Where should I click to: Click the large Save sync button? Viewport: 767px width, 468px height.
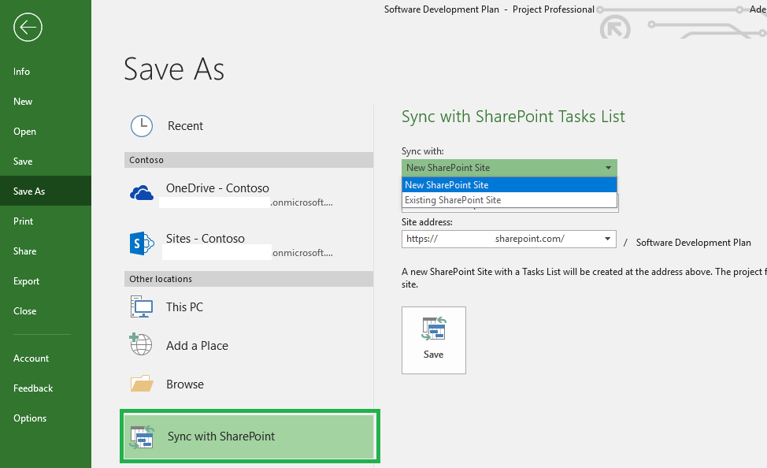click(433, 340)
